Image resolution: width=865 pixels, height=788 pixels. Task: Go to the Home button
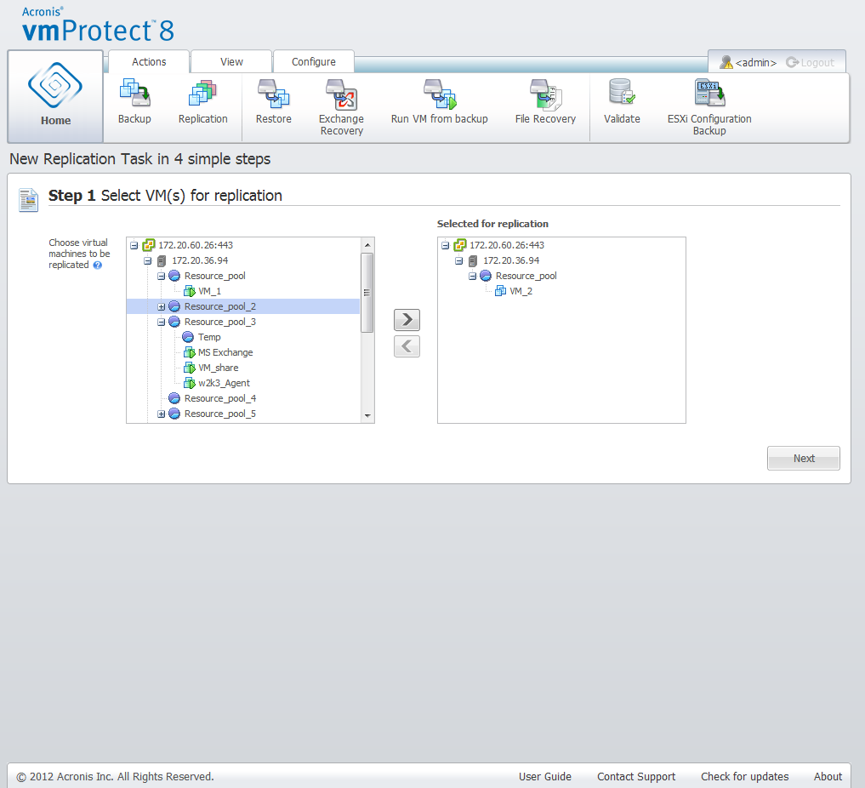[x=56, y=96]
